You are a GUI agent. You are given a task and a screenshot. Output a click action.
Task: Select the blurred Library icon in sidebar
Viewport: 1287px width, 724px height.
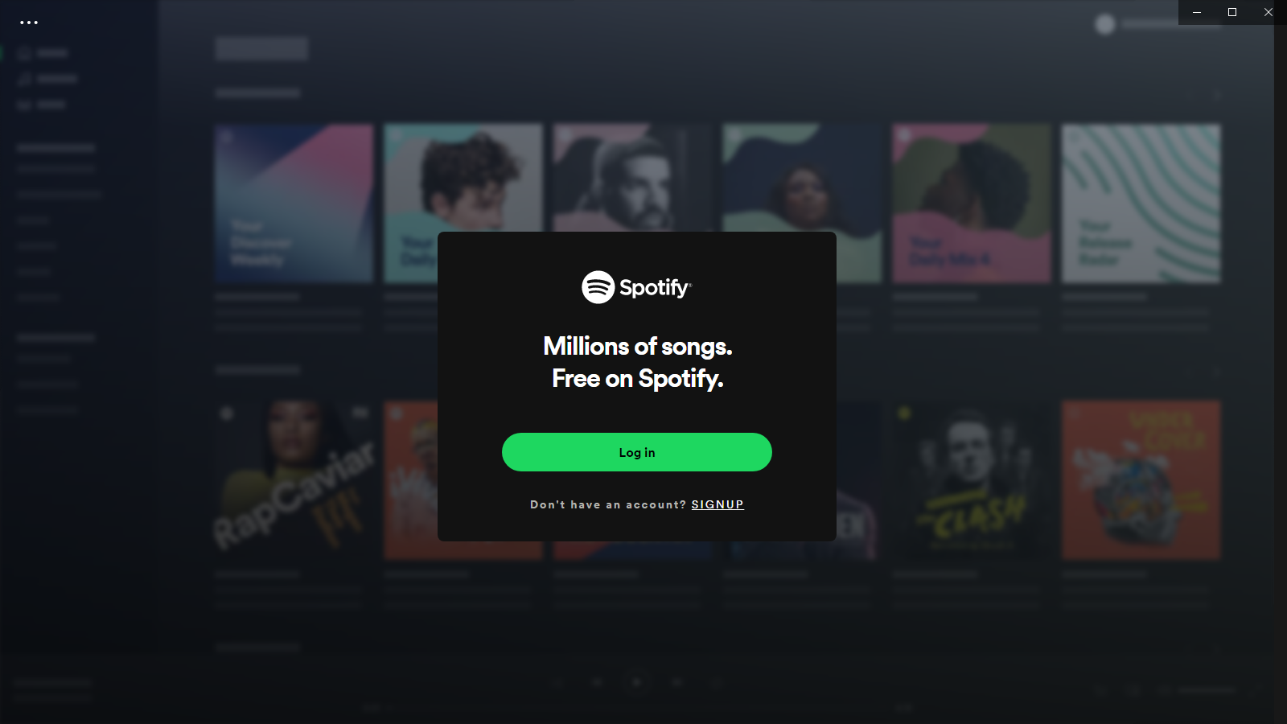(x=24, y=105)
